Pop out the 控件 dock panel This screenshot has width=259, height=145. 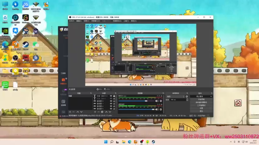pos(212,93)
